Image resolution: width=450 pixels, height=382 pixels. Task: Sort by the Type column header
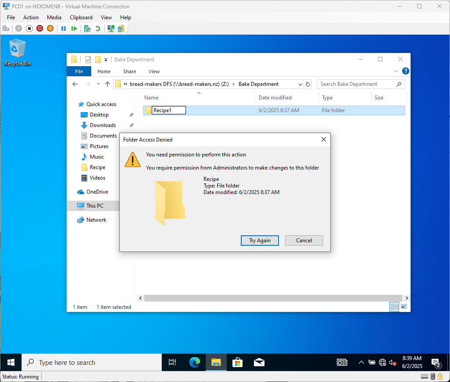[x=345, y=98]
